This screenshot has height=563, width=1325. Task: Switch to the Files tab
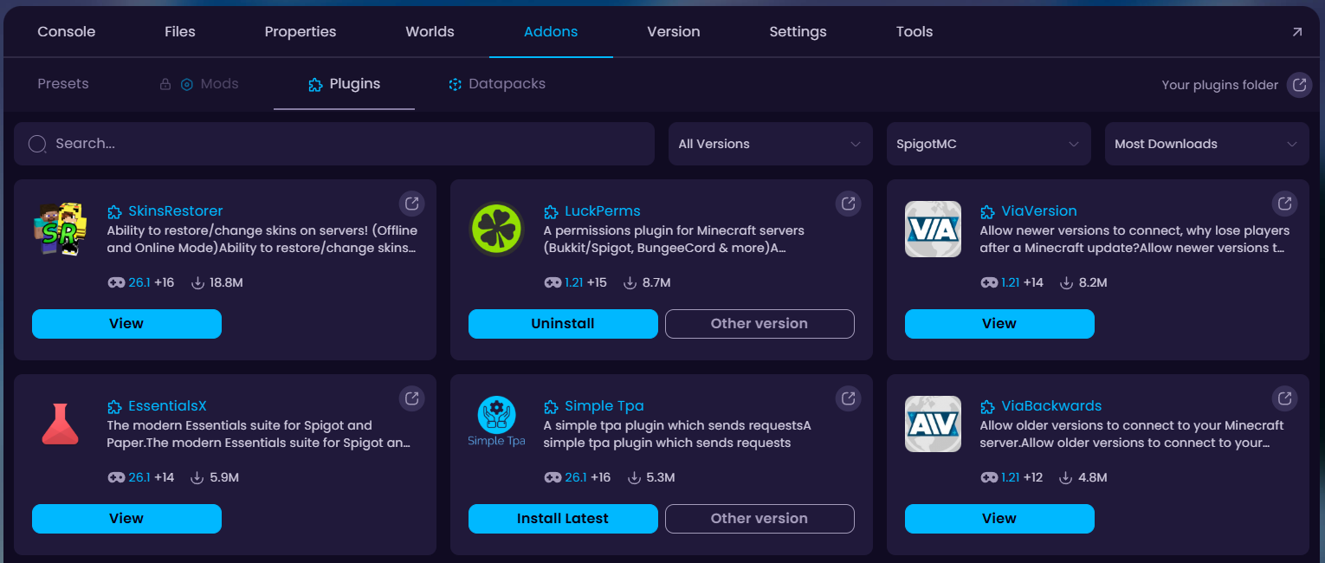pos(180,32)
